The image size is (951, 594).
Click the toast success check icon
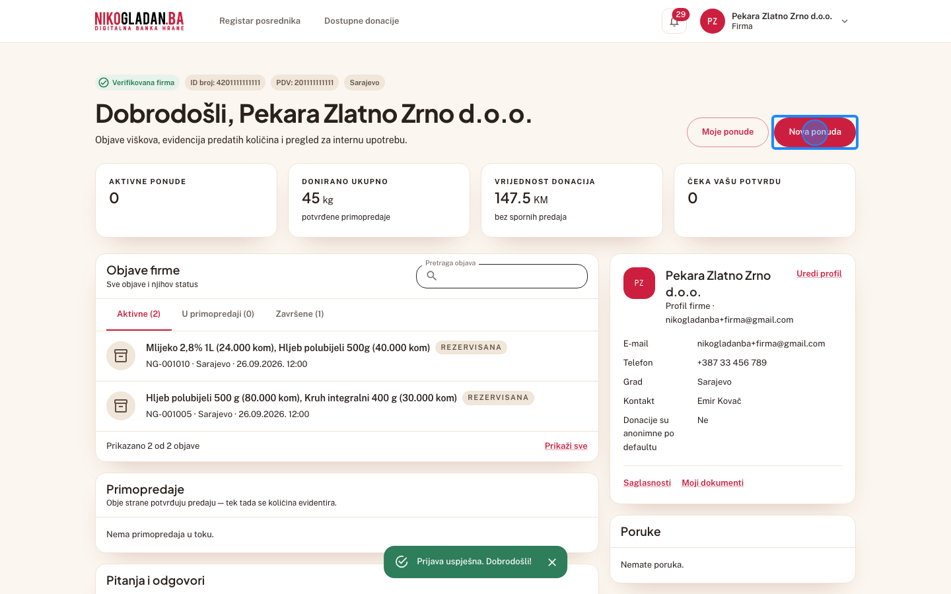pos(402,562)
